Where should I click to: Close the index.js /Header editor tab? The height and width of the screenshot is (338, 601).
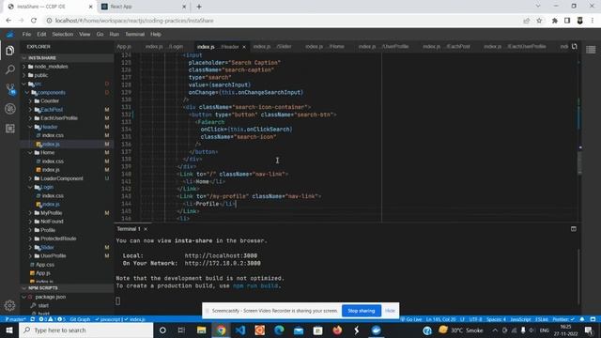(244, 47)
